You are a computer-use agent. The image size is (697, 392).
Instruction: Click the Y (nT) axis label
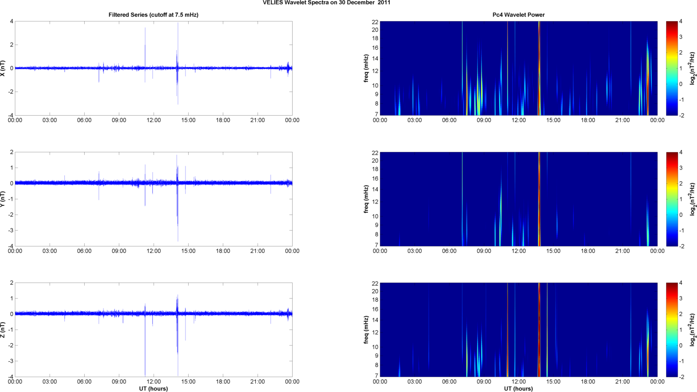pyautogui.click(x=3, y=199)
